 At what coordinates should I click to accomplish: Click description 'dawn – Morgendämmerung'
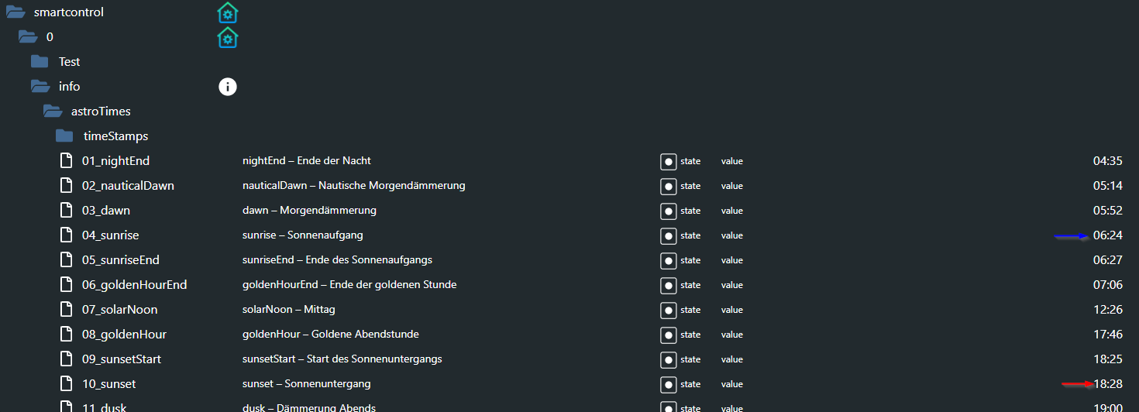tap(310, 211)
